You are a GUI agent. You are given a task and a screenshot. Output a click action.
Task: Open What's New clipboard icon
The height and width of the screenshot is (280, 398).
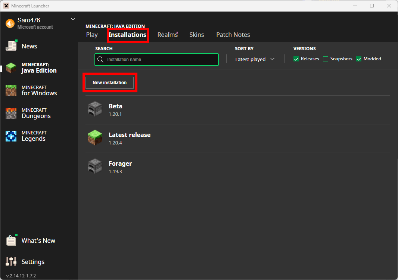(11, 240)
